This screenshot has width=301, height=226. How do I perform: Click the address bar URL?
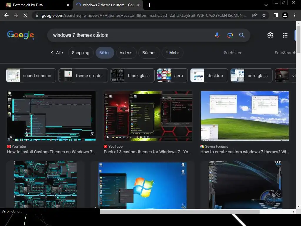[143, 15]
